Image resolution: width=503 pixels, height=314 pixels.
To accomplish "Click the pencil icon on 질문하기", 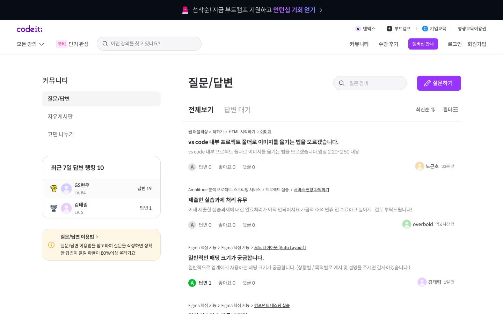I will coord(427,83).
